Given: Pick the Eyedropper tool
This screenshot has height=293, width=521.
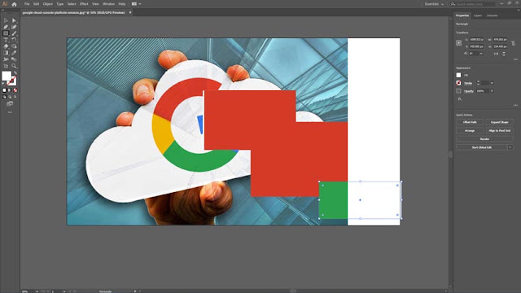Looking at the screenshot, I should [x=14, y=53].
